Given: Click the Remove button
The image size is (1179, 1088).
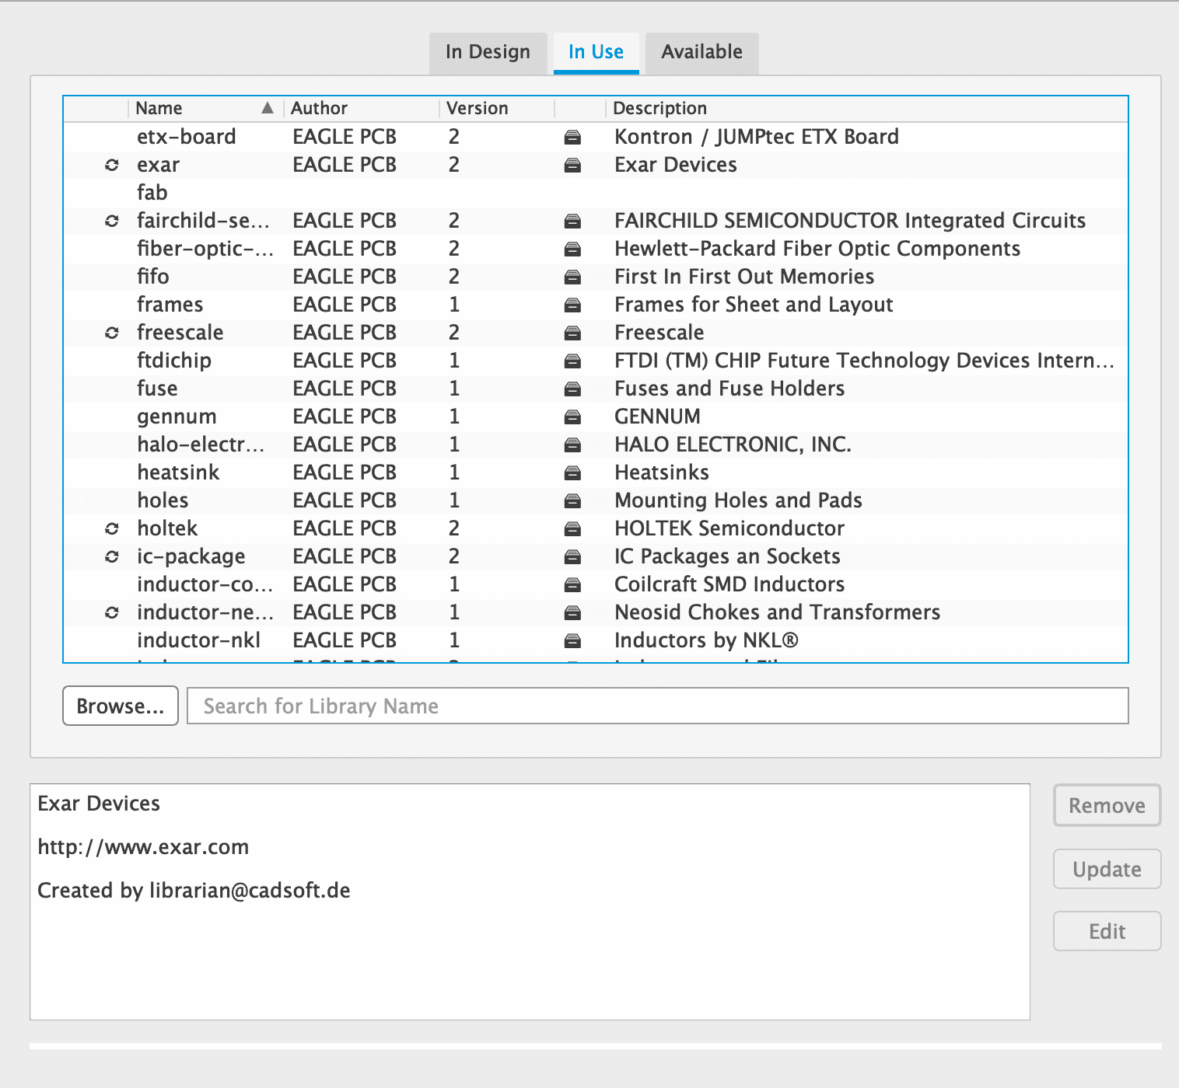Looking at the screenshot, I should [1107, 805].
